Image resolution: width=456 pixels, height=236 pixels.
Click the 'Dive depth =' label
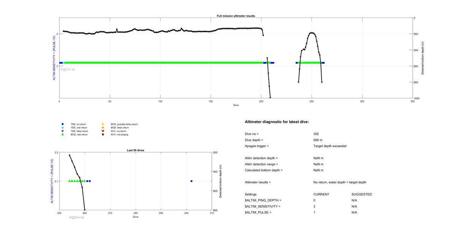pyautogui.click(x=254, y=140)
